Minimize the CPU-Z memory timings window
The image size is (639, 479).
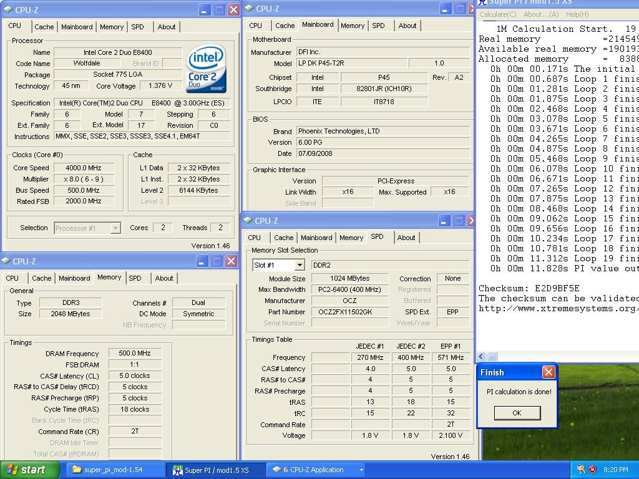[202, 261]
